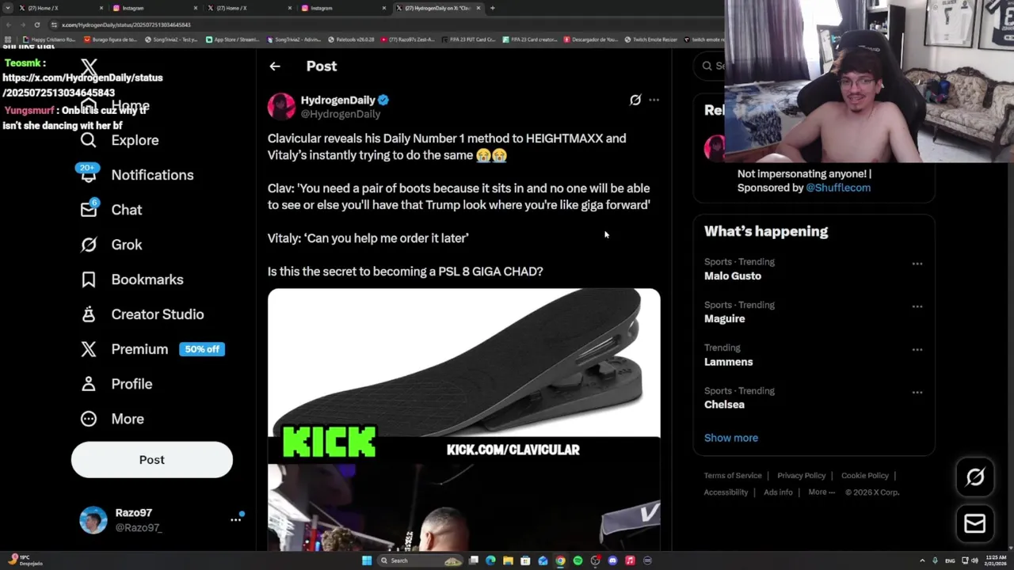Screen dimensions: 1014x570
Task: Open Chrome from the Windows taskbar
Action: pos(560,560)
